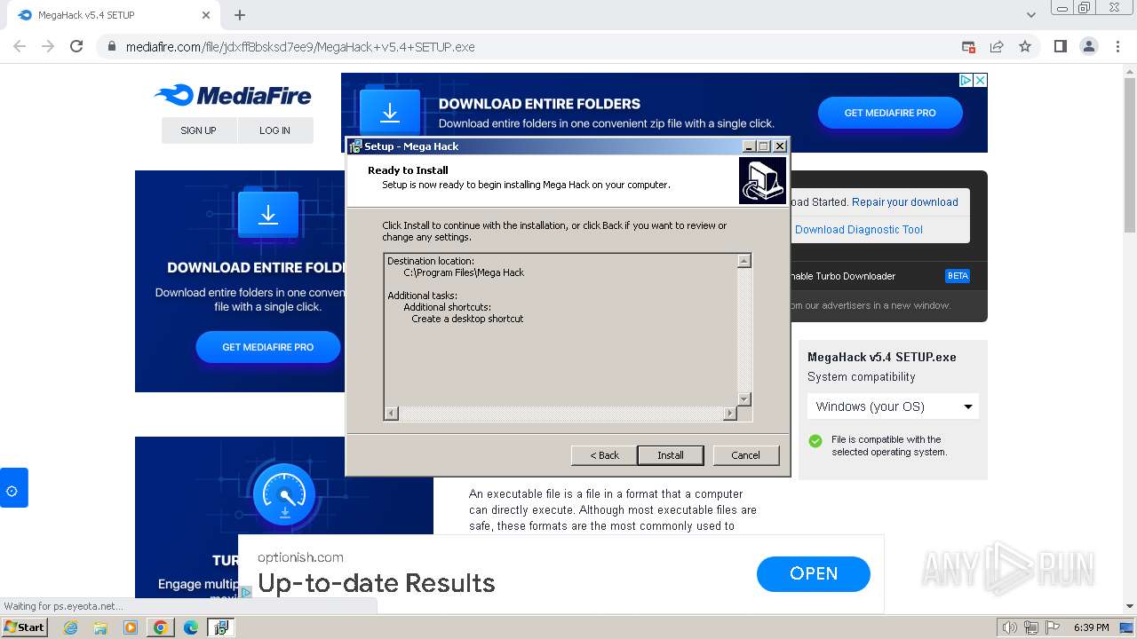The width and height of the screenshot is (1137, 639).
Task: Click the download folder icon in top banner
Action: click(x=390, y=113)
